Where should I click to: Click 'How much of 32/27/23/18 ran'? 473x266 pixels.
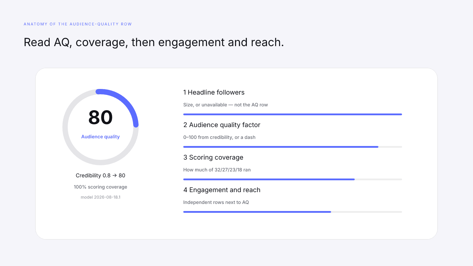pyautogui.click(x=217, y=170)
